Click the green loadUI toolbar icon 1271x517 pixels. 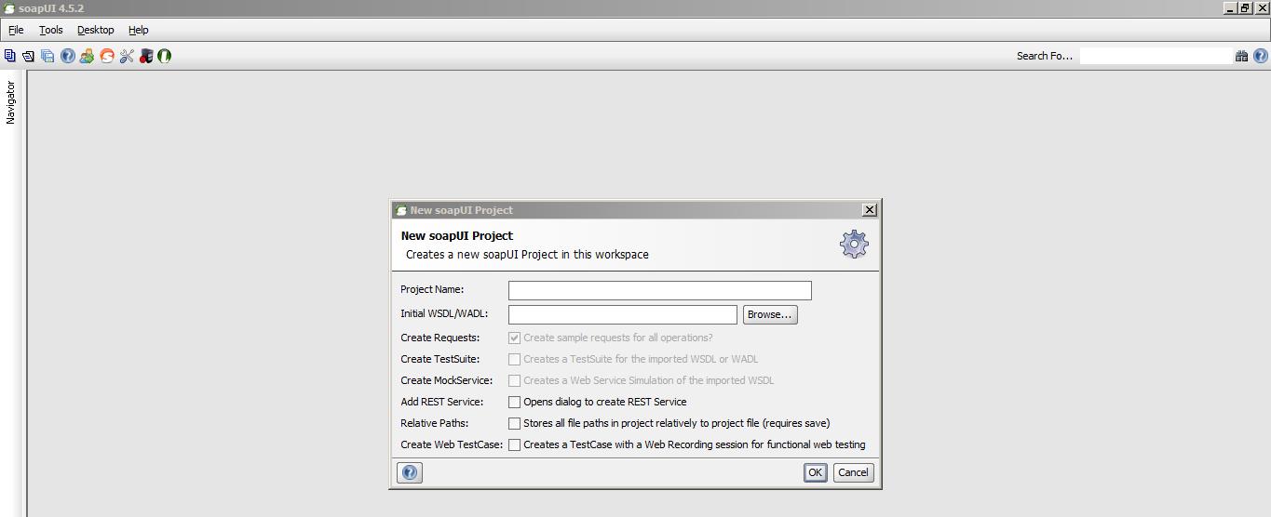[165, 56]
